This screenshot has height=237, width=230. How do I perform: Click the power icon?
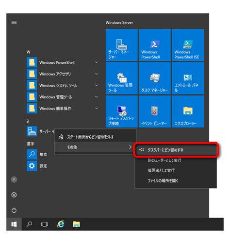pyautogui.click(x=14, y=210)
